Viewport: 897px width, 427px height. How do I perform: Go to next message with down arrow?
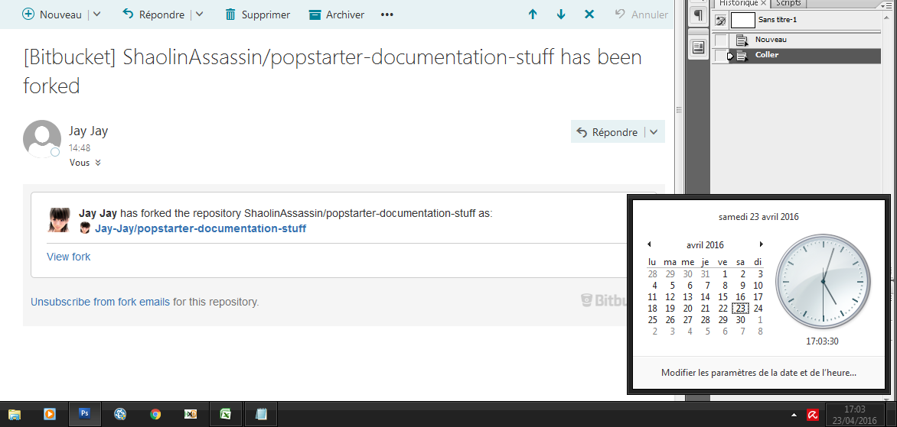[560, 15]
